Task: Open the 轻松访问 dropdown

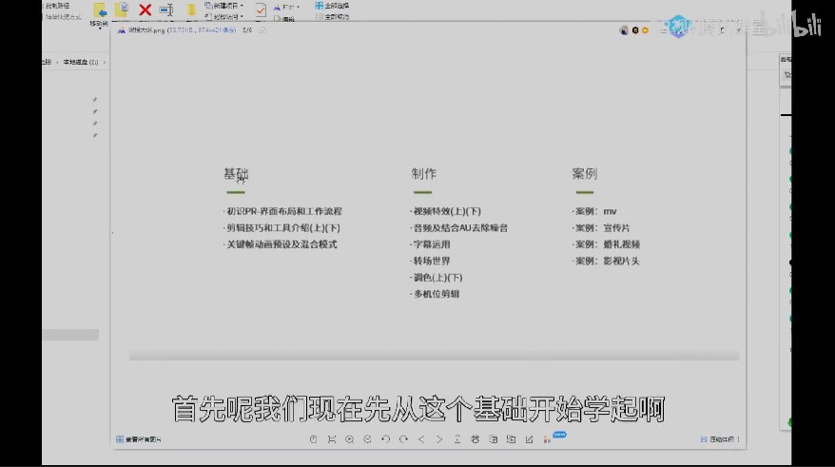Action: pos(224,16)
